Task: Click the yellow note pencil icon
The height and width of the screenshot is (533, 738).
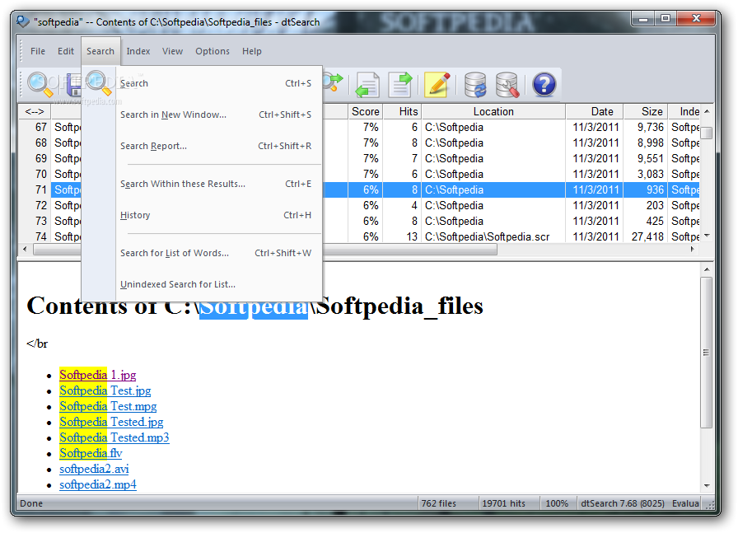Action: click(437, 85)
